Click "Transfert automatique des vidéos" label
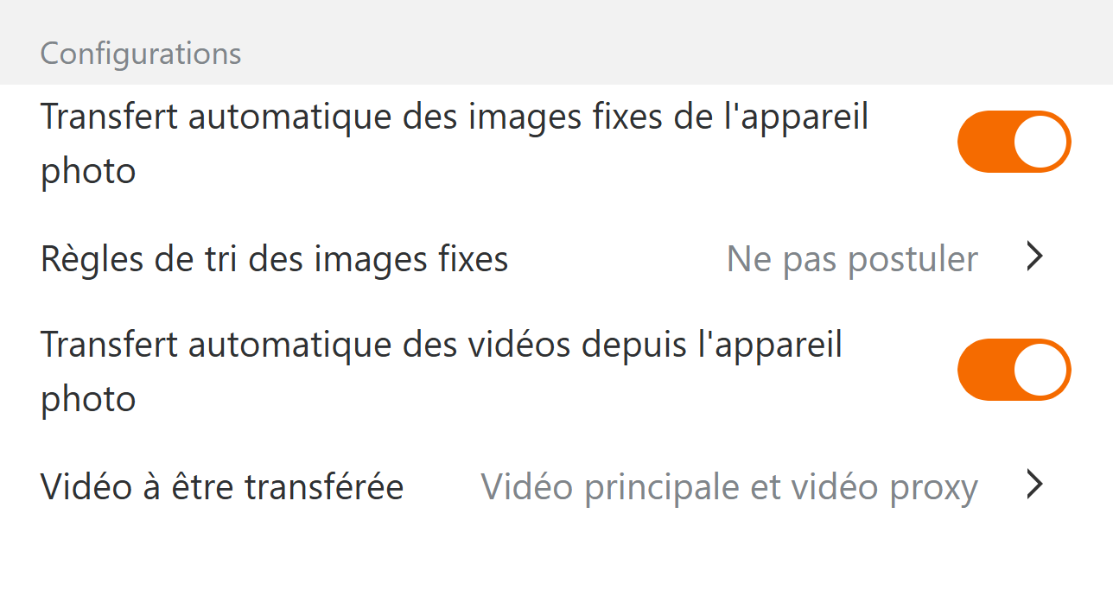1113x596 pixels. (x=441, y=345)
